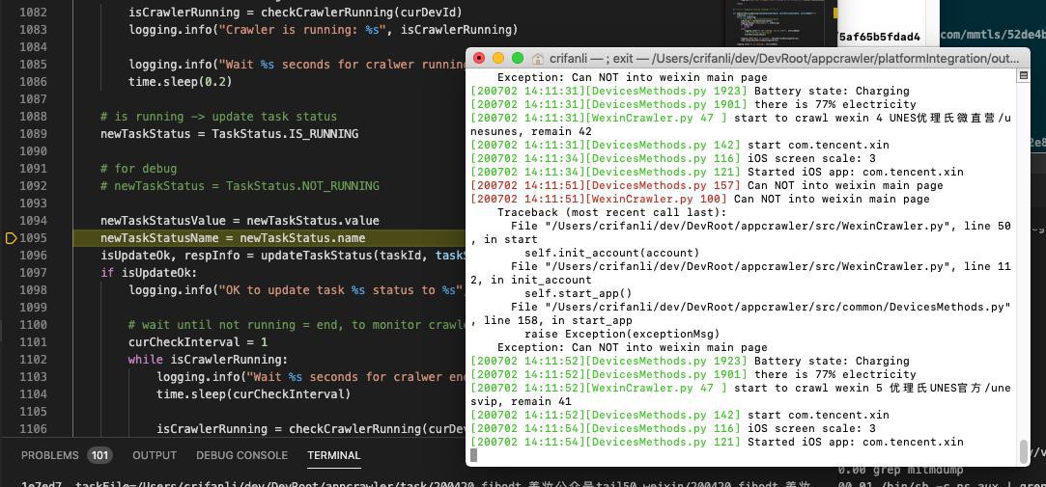The image size is (1046, 487).
Task: Click 'nesunes, remain 42' in terminal
Action: click(531, 131)
